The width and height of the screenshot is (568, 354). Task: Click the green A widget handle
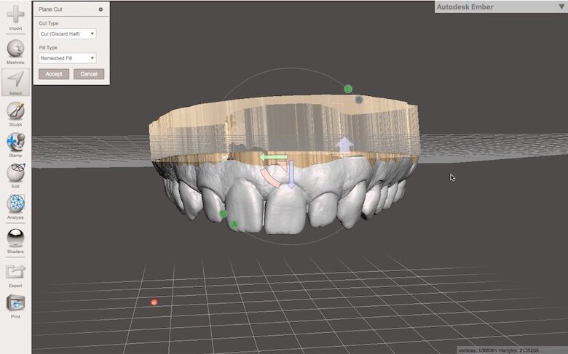(234, 225)
